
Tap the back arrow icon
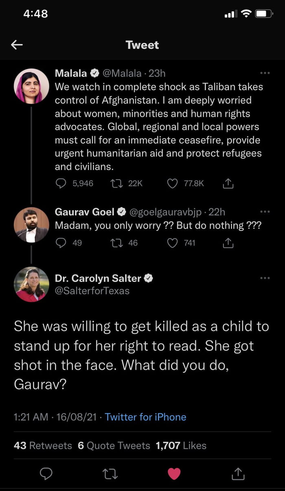tap(17, 45)
